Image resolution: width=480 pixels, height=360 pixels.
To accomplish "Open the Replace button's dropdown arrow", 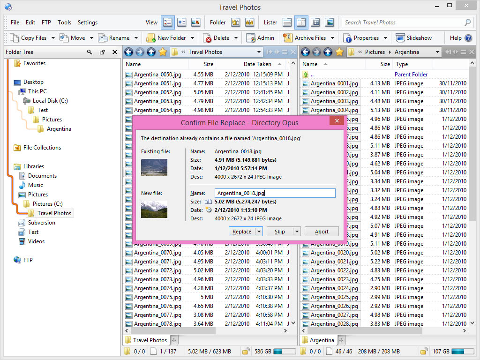I will click(x=259, y=232).
